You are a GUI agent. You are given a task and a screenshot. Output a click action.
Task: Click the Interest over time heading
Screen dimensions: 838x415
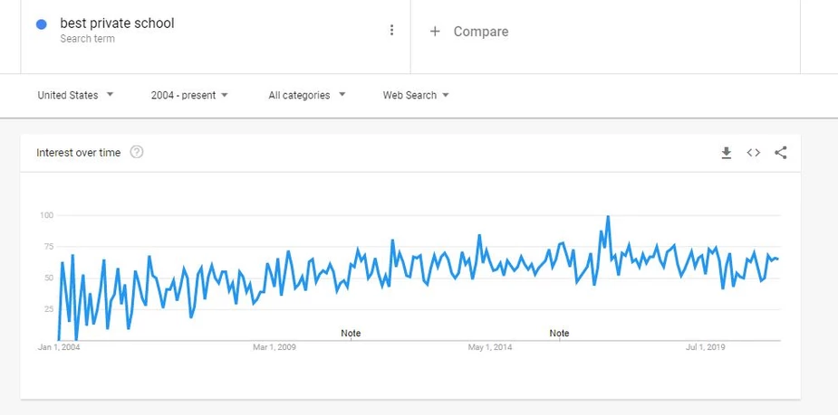(79, 153)
